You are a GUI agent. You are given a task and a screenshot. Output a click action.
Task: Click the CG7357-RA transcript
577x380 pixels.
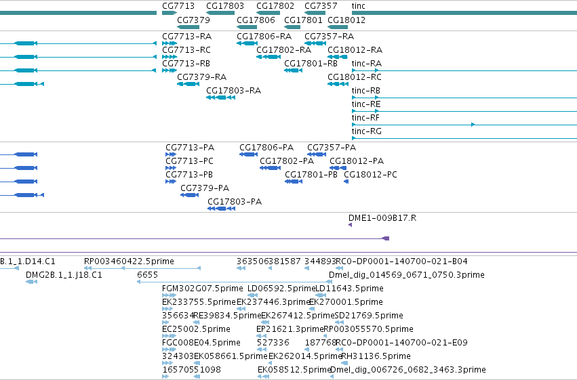[x=315, y=43]
